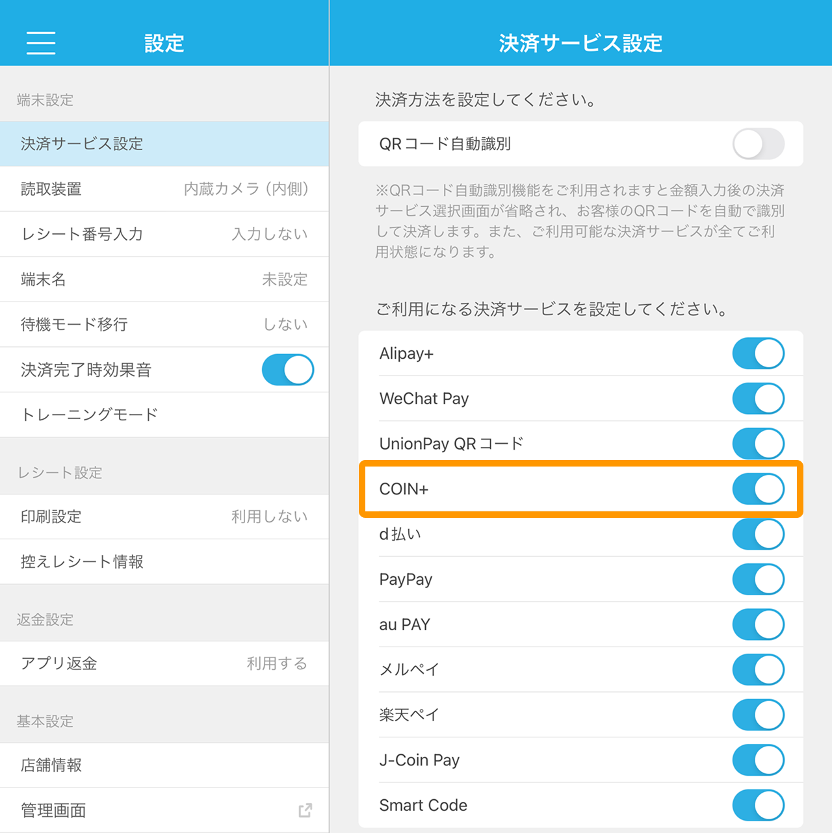The height and width of the screenshot is (833, 832).
Task: Click the 利用しない value text
Action: [x=270, y=517]
